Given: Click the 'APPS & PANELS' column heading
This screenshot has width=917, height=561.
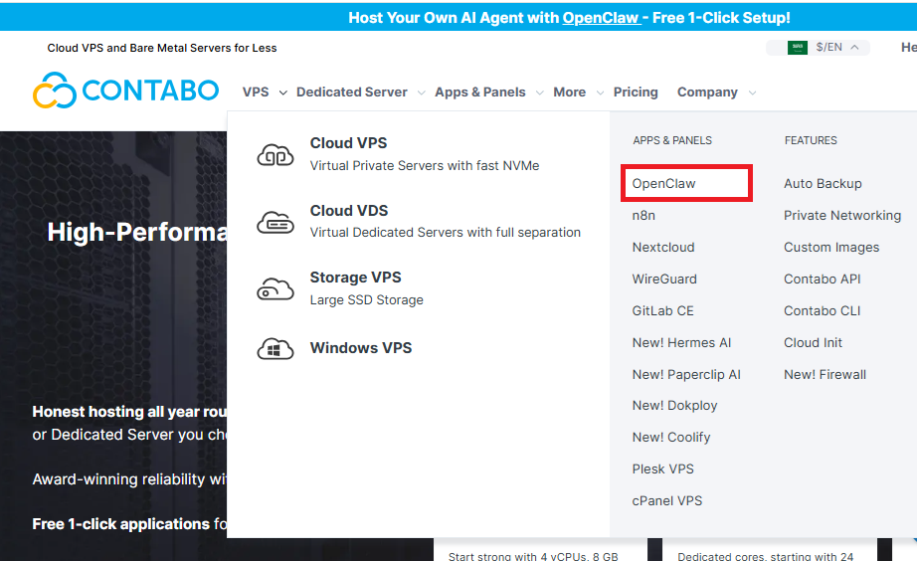Looking at the screenshot, I should [672, 140].
